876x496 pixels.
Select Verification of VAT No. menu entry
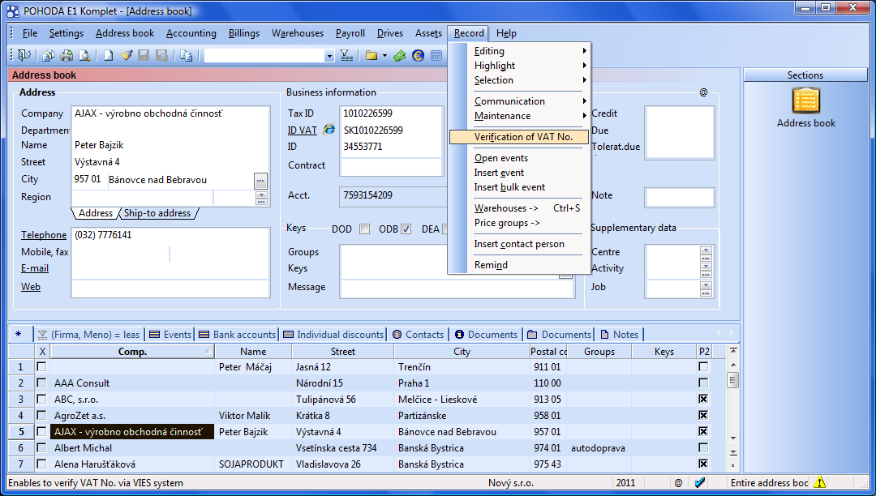[519, 137]
